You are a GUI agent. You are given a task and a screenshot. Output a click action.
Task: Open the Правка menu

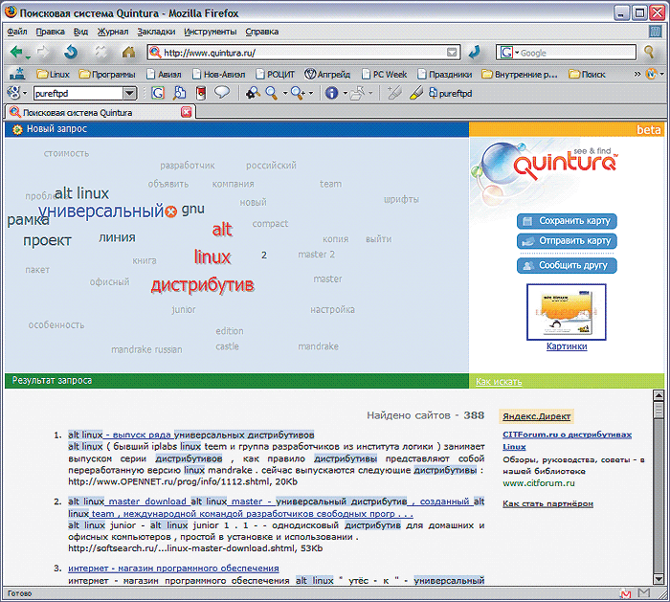pyautogui.click(x=50, y=32)
